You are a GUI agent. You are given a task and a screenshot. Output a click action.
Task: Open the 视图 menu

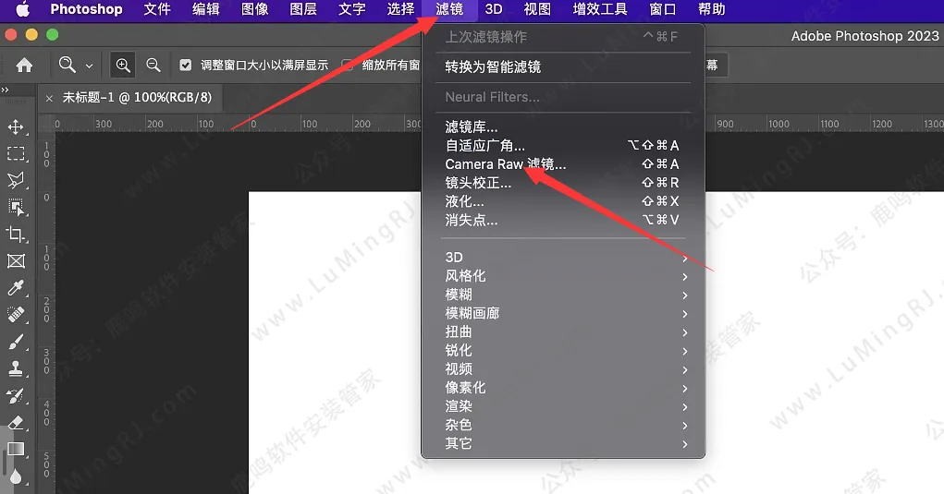point(537,9)
